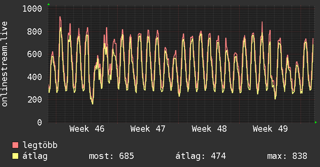Select the legtöbb legend label
Image resolution: width=320 pixels, height=167 pixels.
point(40,145)
